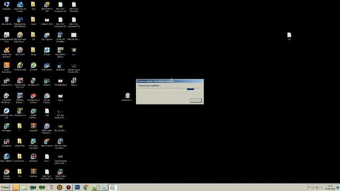Switch to the active installer taskbar button
The image size is (340, 191).
point(113,187)
